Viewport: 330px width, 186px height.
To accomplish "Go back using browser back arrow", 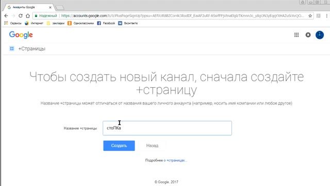I will [x=6, y=16].
